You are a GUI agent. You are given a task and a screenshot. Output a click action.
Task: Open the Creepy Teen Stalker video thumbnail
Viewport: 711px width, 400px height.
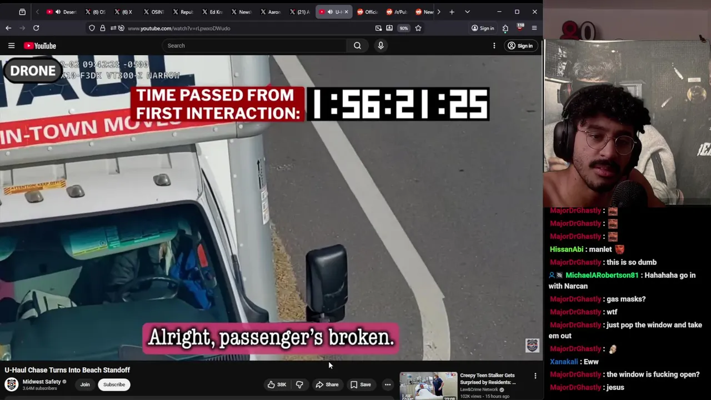(428, 386)
